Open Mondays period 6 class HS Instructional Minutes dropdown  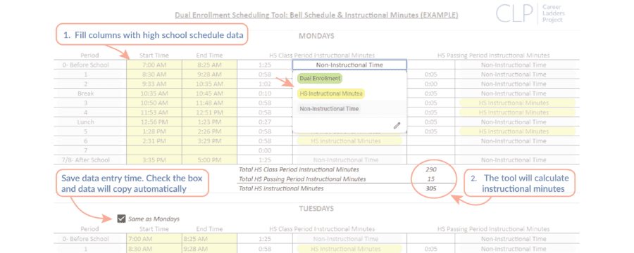tap(349, 141)
